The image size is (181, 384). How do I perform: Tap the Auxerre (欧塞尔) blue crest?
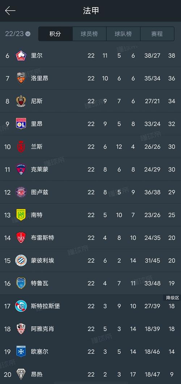pyautogui.click(x=21, y=352)
